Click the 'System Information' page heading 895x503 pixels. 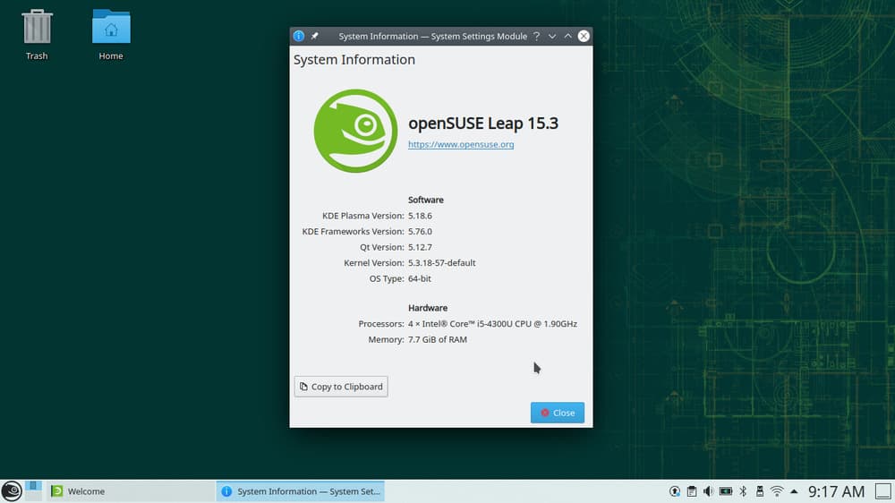(x=354, y=60)
